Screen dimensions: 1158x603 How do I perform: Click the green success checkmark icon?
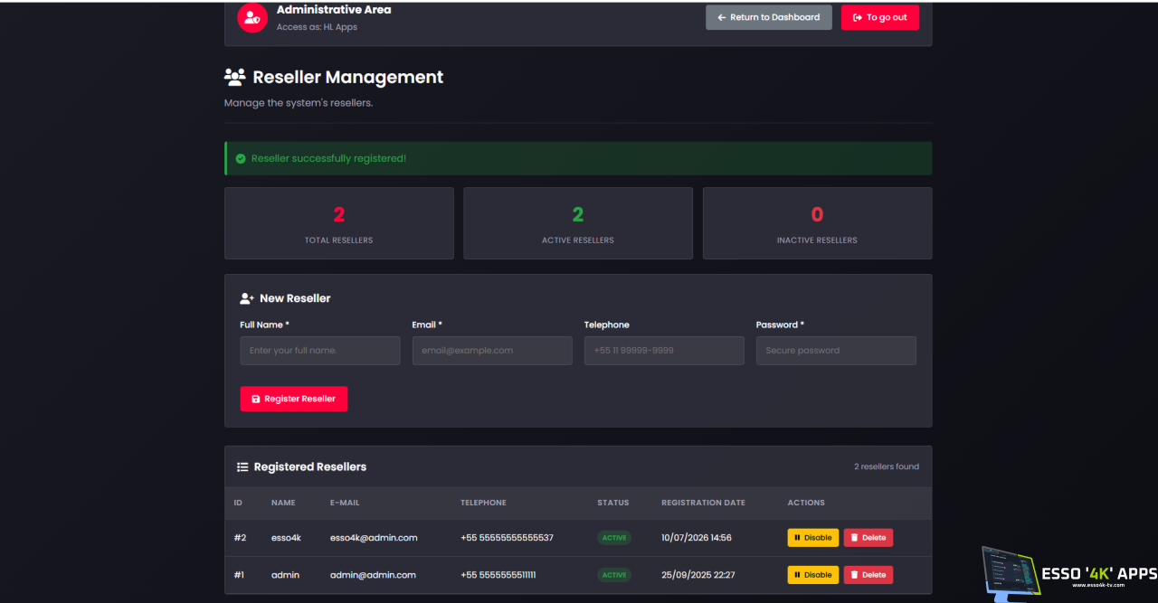241,158
